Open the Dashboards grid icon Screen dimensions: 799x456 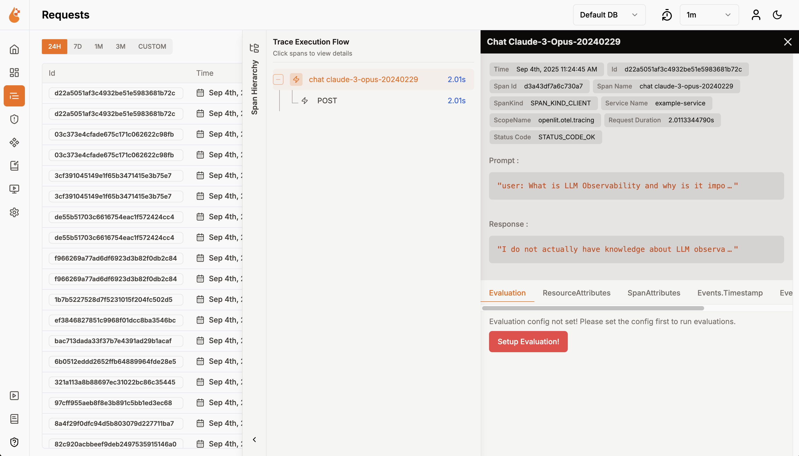pyautogui.click(x=14, y=72)
